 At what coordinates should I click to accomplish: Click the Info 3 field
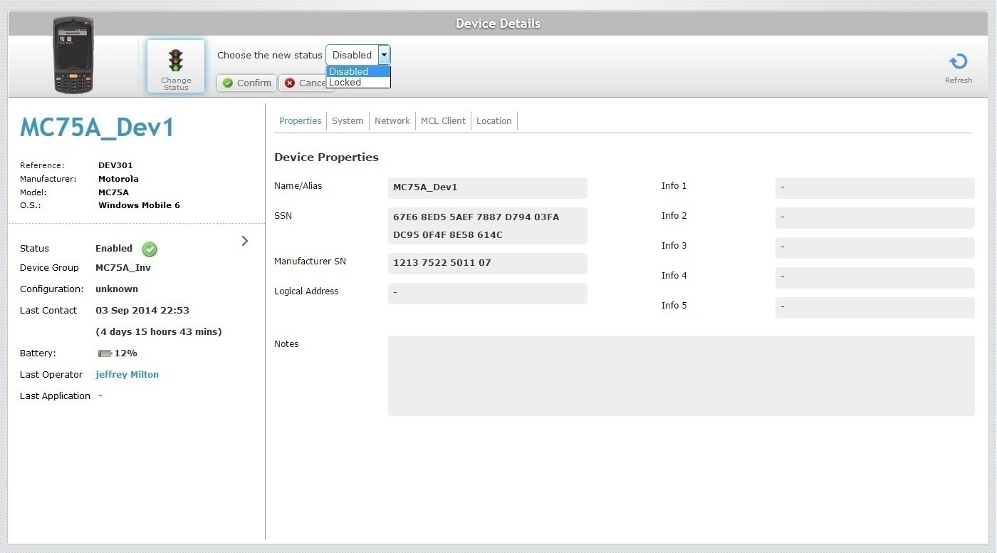pyautogui.click(x=875, y=248)
